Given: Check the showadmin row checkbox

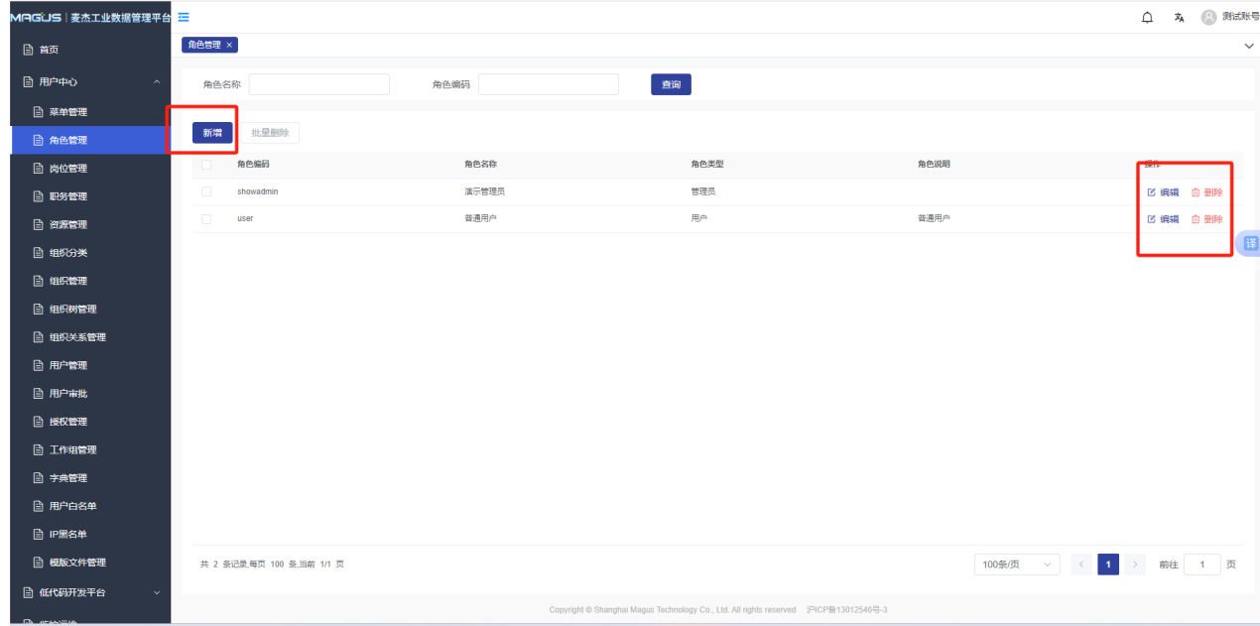Looking at the screenshot, I should (x=206, y=191).
